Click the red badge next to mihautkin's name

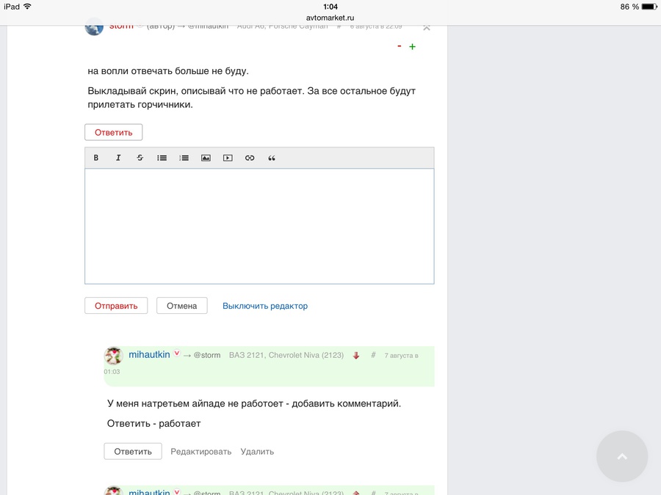click(x=177, y=353)
